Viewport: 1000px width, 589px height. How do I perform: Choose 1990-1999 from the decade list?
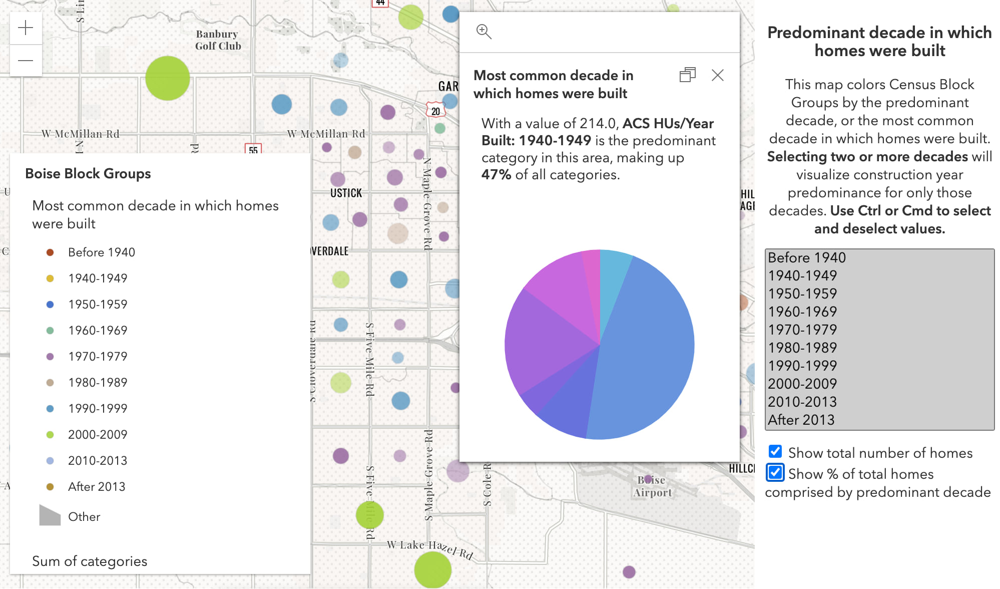pos(802,366)
